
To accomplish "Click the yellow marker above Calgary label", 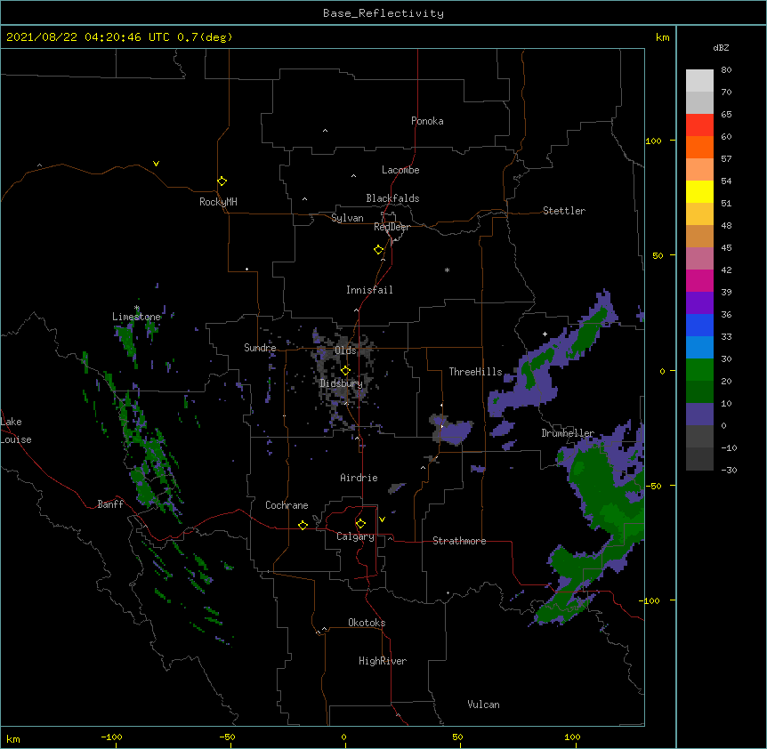I will coord(360,524).
